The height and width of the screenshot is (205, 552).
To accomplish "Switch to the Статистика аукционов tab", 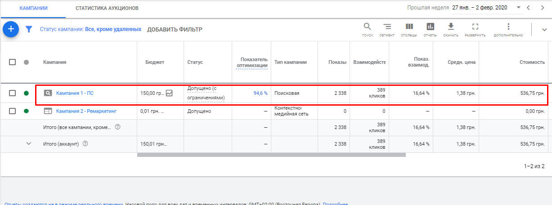I will [x=107, y=8].
